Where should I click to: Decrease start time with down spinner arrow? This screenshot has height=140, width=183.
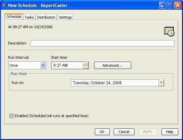pyautogui.click(x=86, y=67)
